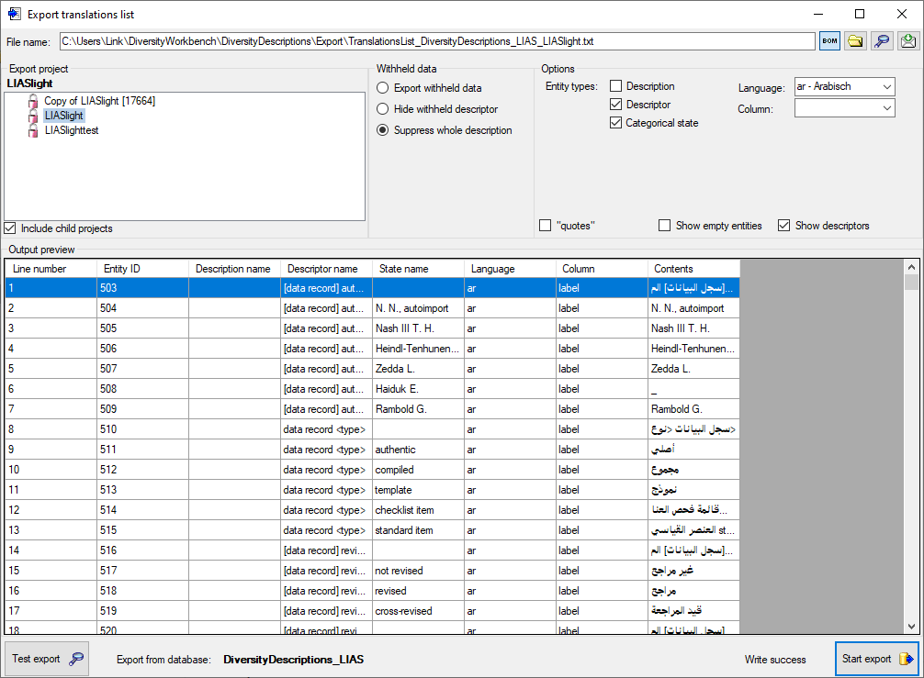
Task: Uncheck the Categorical state checkbox
Action: (x=616, y=123)
